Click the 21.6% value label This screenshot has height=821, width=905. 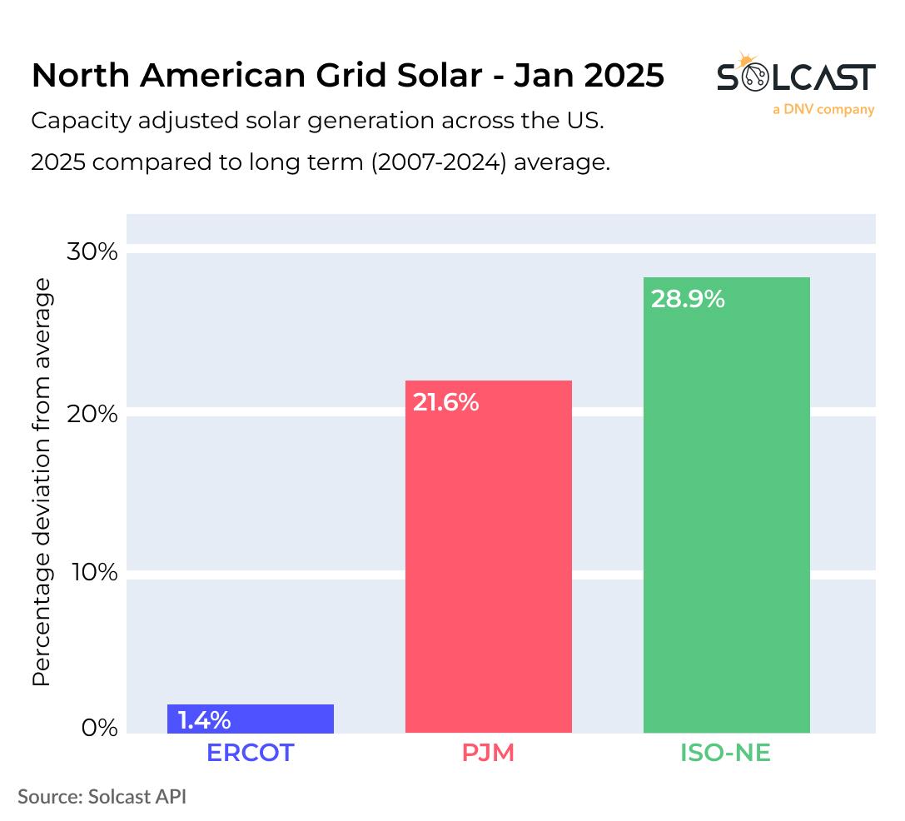[446, 403]
